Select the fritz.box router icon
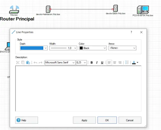This screenshot has height=130, width=161. pos(14,10)
